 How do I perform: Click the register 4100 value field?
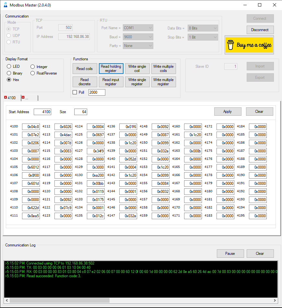tap(31, 127)
